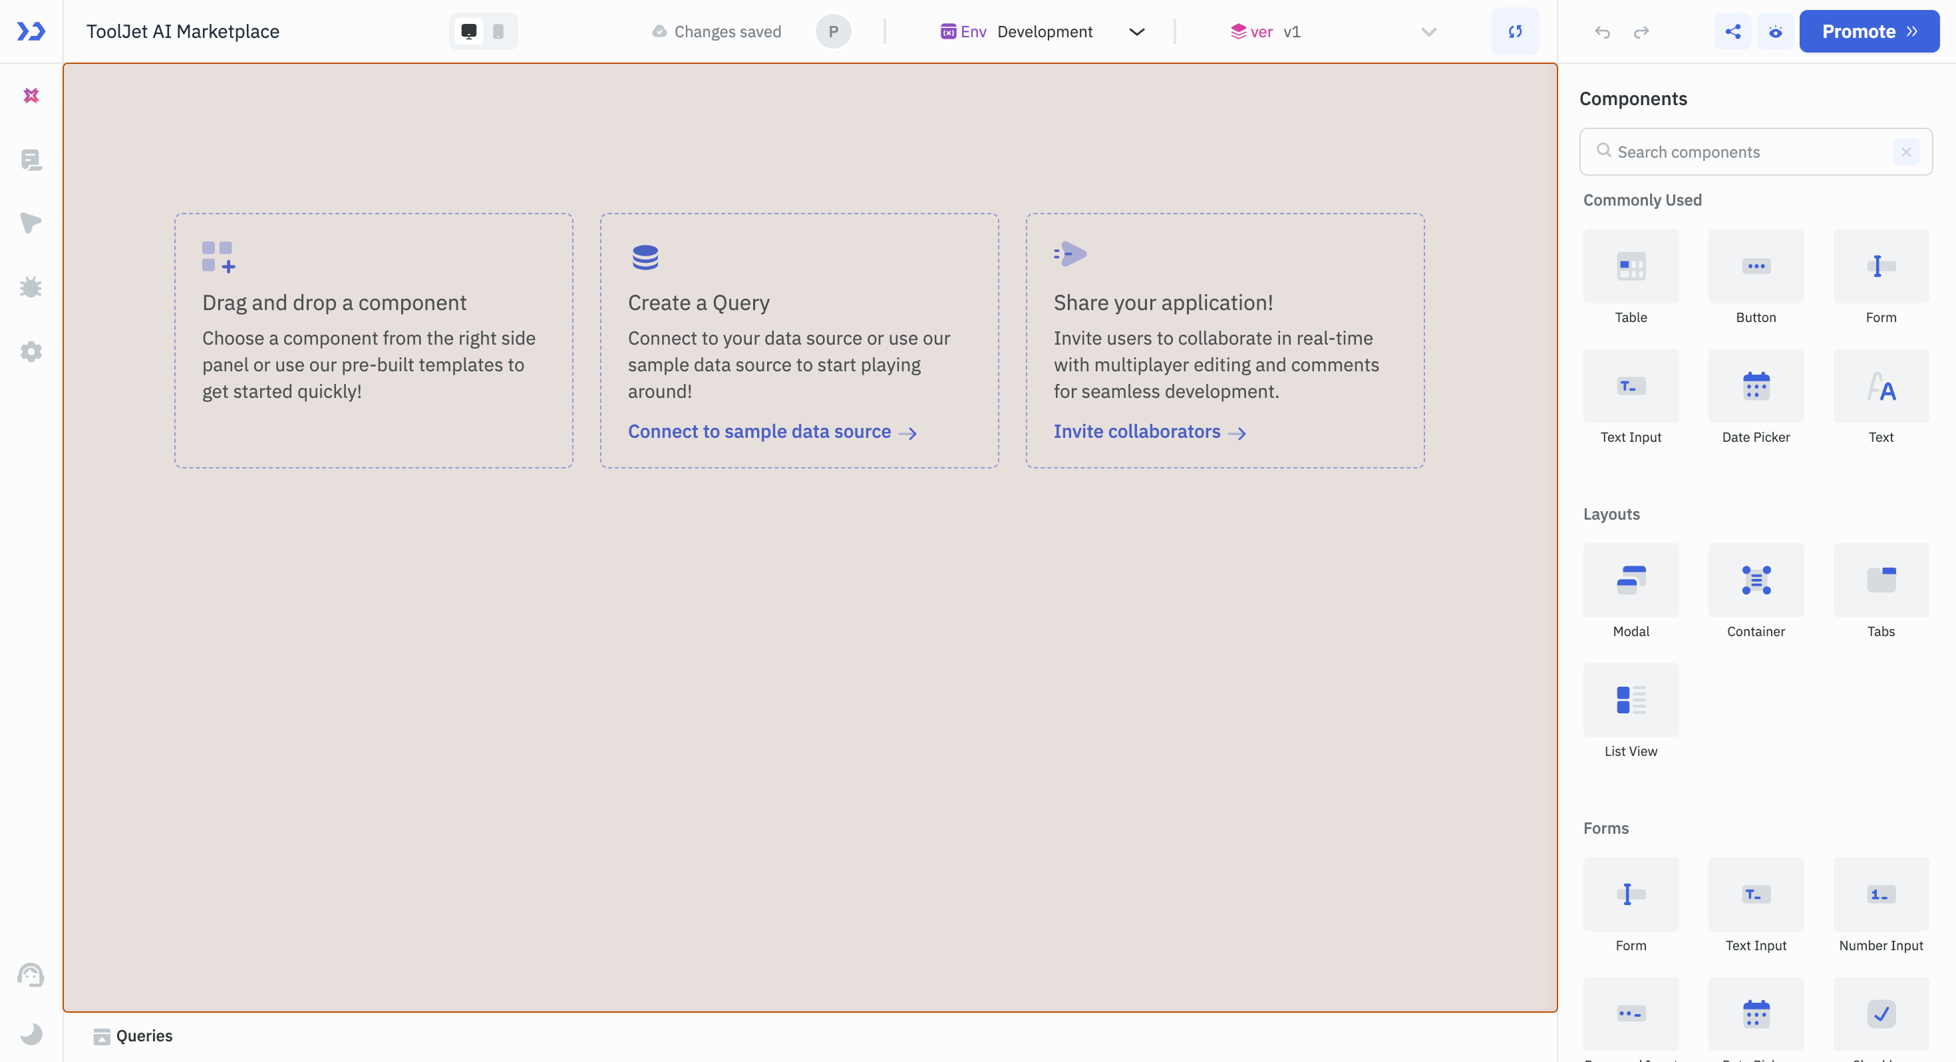
Task: Click the undo icon in the toolbar
Action: click(x=1602, y=32)
